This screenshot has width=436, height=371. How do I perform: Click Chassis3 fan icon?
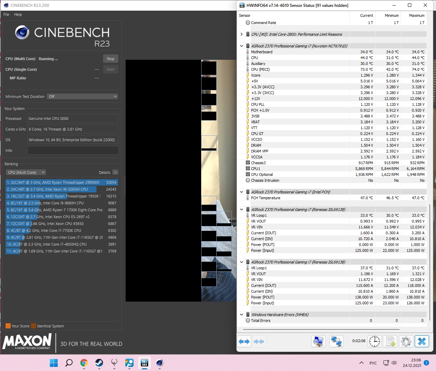[248, 163]
